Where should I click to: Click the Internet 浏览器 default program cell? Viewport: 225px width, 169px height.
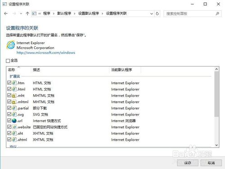123,121
